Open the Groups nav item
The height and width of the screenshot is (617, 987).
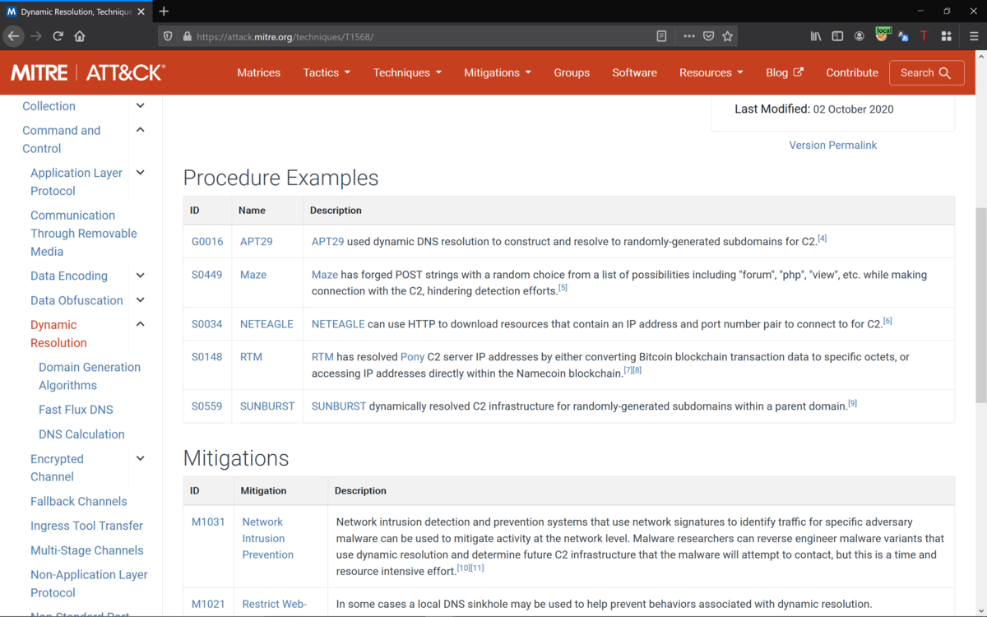coord(572,72)
